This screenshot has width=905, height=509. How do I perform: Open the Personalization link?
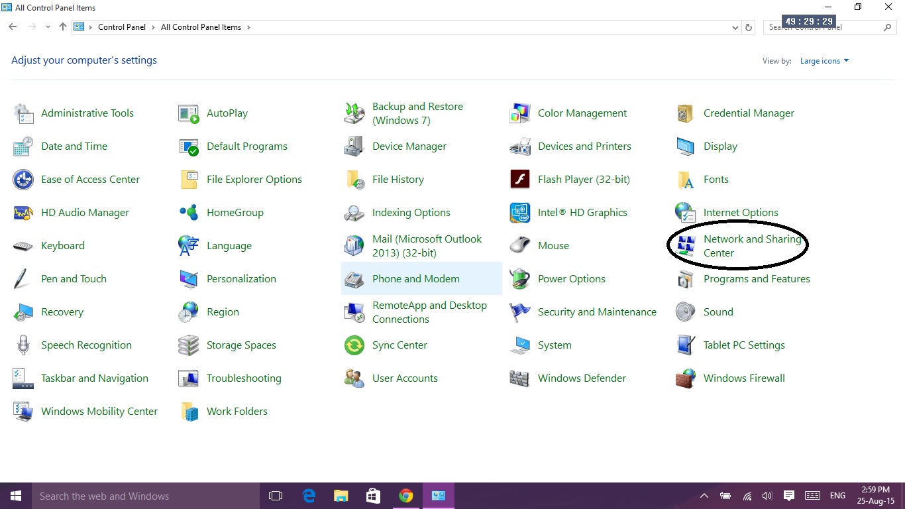[241, 279]
